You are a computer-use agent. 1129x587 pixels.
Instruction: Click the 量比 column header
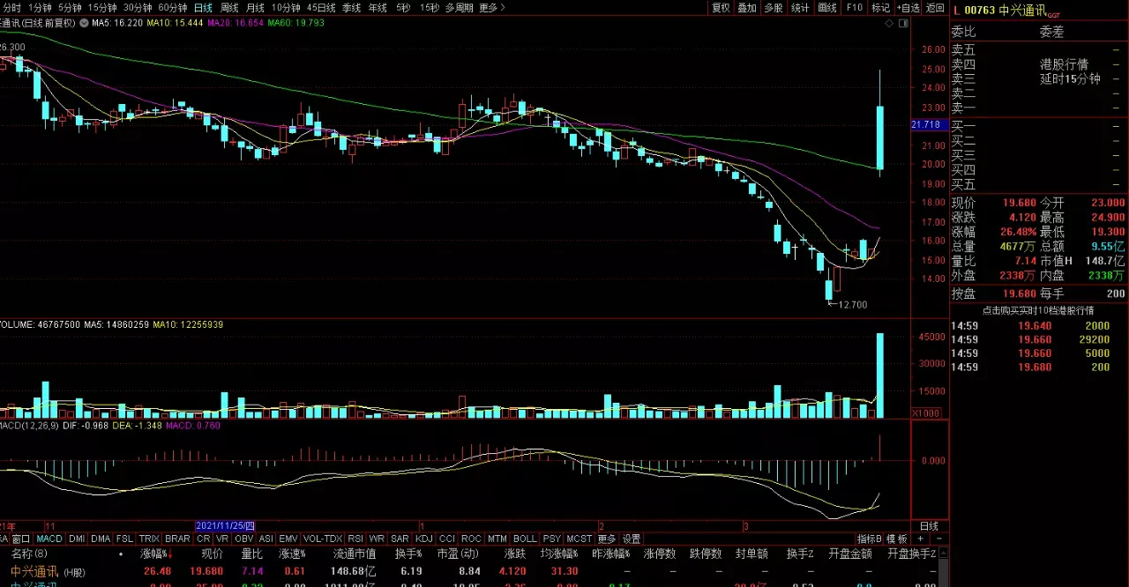(251, 554)
